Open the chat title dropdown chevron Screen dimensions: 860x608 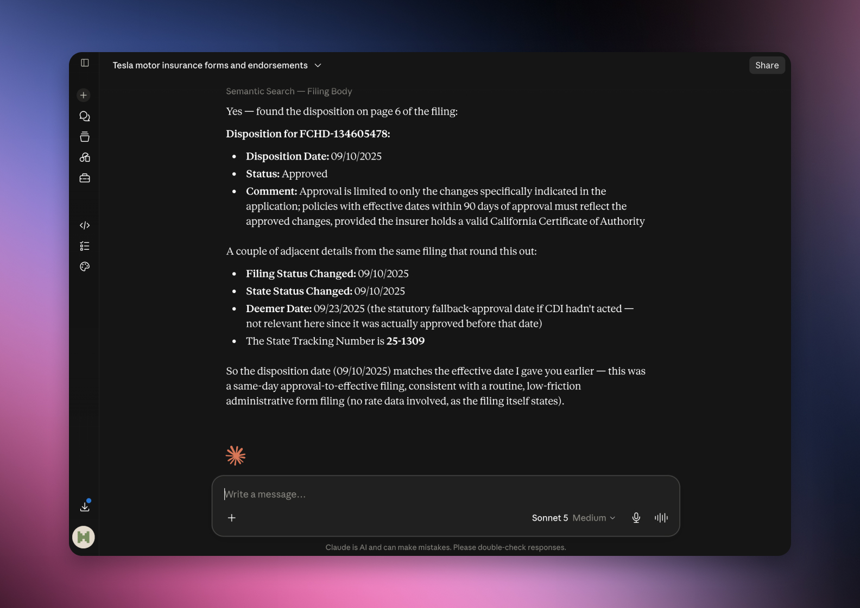[x=318, y=66]
